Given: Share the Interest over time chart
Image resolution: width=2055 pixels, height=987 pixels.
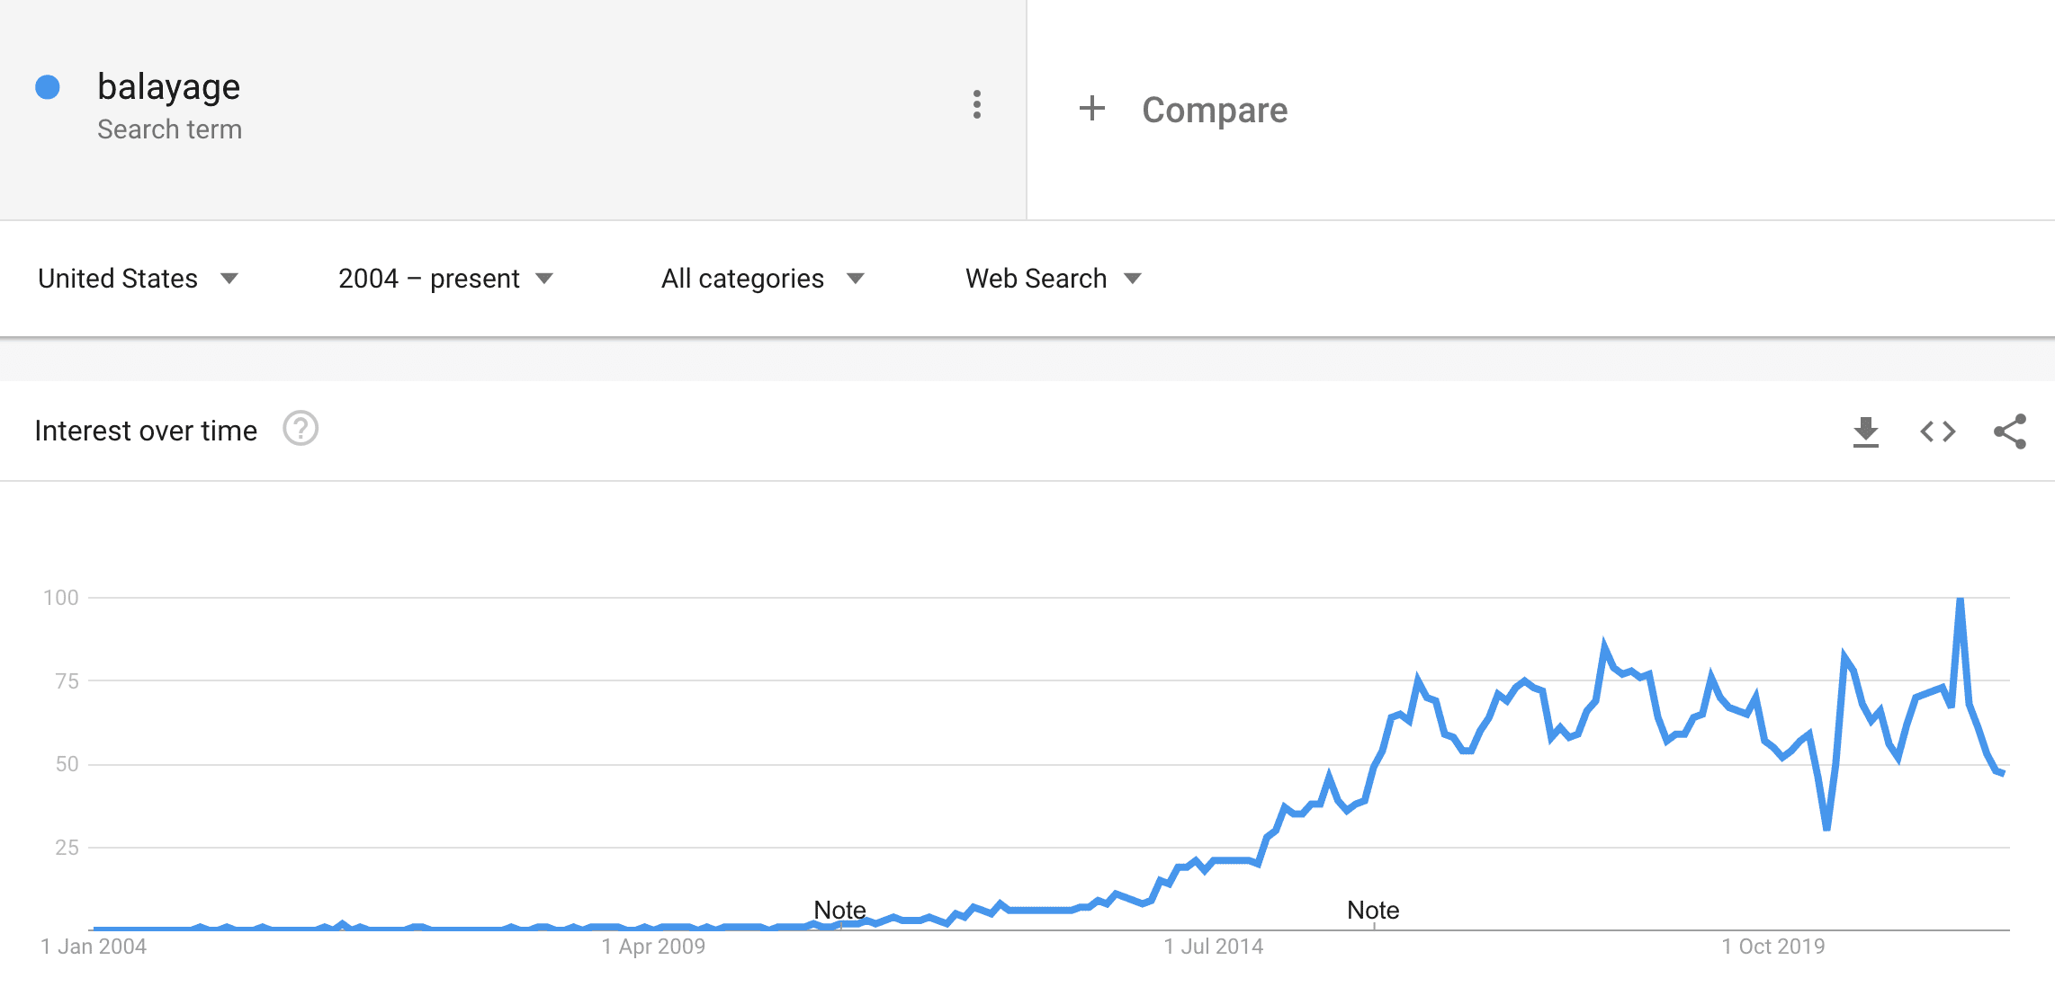Looking at the screenshot, I should pos(2010,431).
